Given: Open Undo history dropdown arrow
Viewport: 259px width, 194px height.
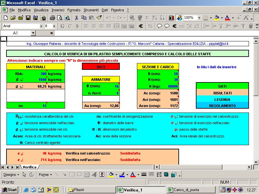Looking at the screenshot, I should 114,18.
